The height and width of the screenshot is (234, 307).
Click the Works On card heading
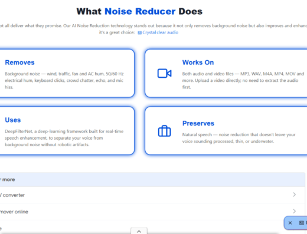[x=198, y=62]
